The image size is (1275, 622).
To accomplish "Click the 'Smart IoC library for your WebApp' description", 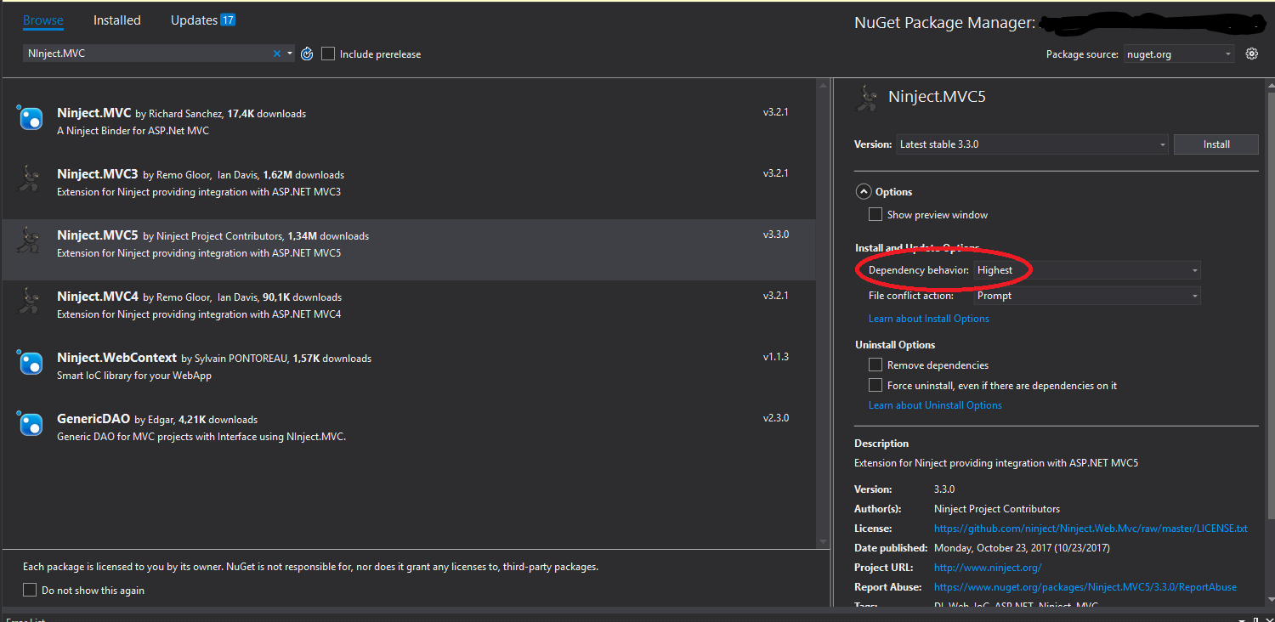I will (134, 376).
